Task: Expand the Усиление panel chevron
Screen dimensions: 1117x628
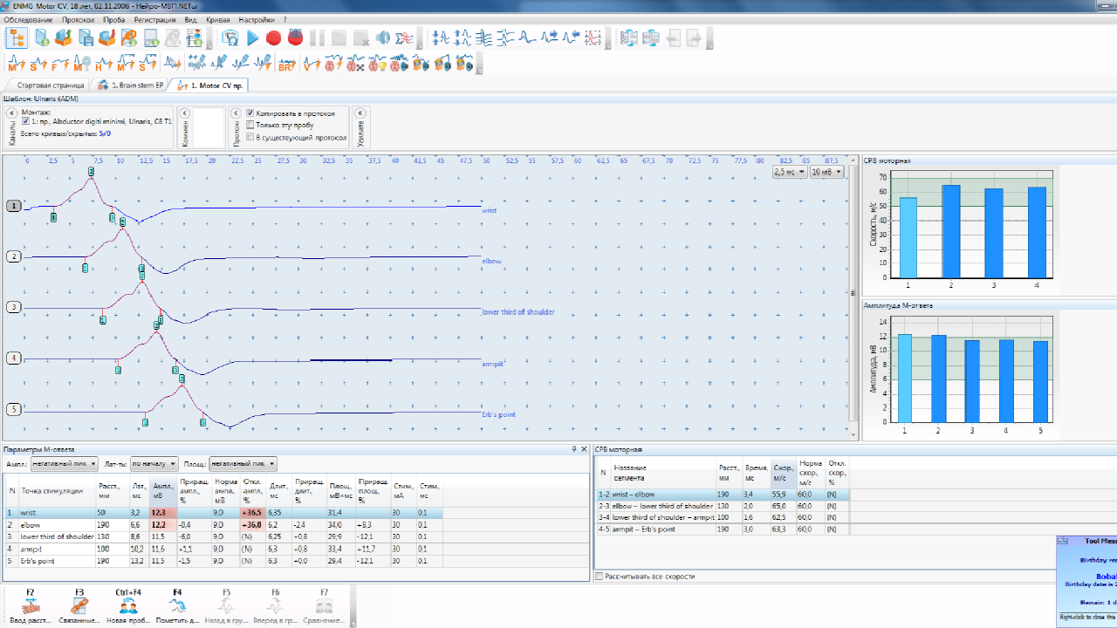Action: click(x=360, y=113)
